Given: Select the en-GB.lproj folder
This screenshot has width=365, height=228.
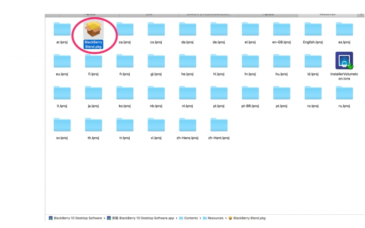Looking at the screenshot, I should pos(281,29).
